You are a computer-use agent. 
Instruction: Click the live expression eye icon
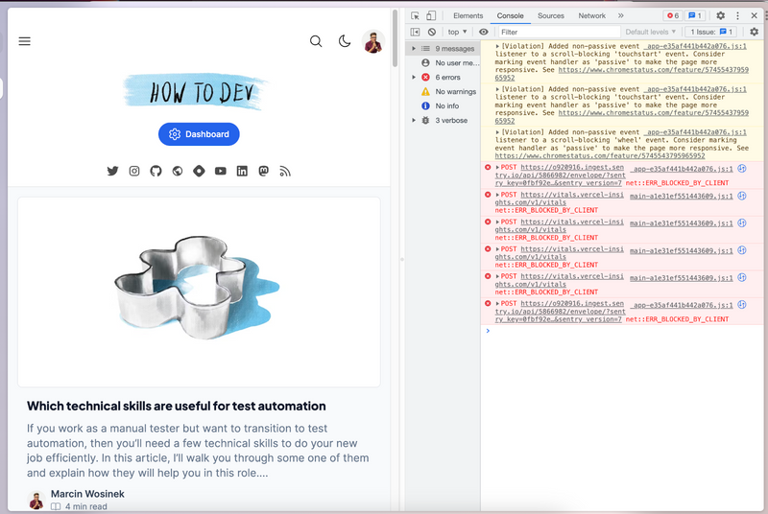484,32
